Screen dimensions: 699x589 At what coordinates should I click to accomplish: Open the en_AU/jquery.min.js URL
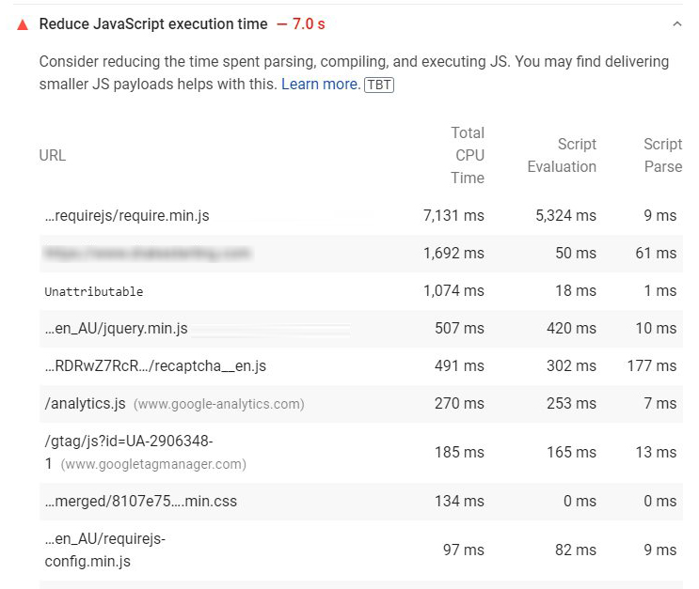[x=117, y=329]
